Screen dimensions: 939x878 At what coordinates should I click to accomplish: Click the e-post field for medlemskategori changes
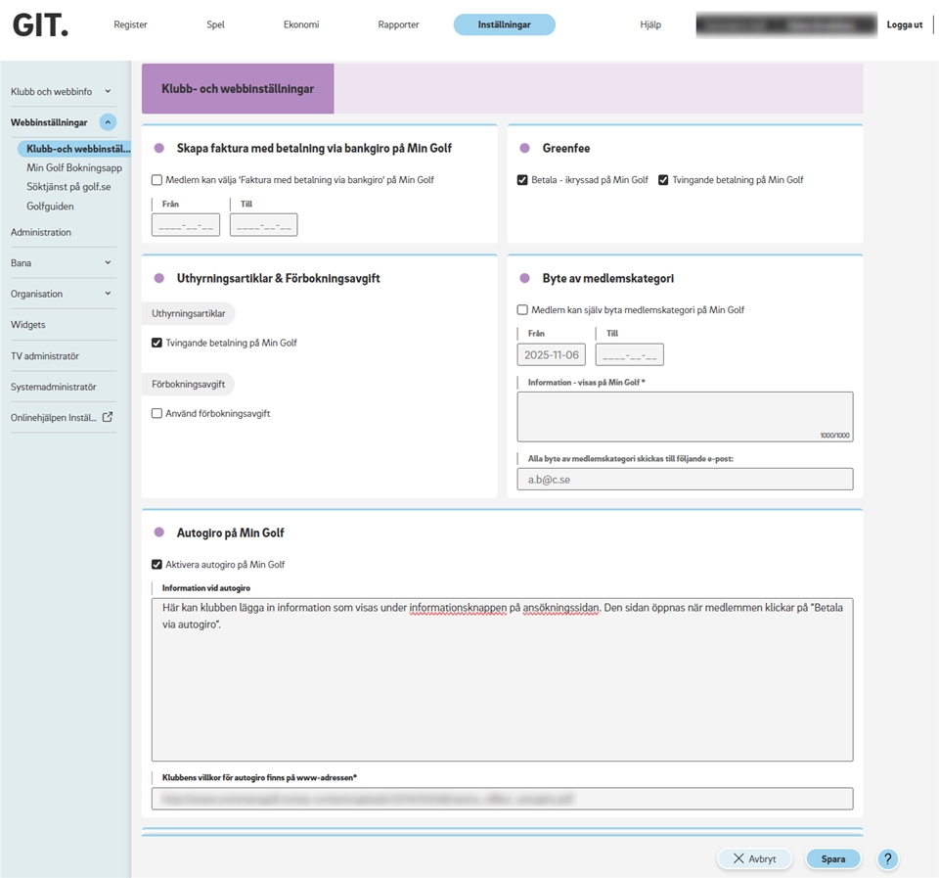685,479
